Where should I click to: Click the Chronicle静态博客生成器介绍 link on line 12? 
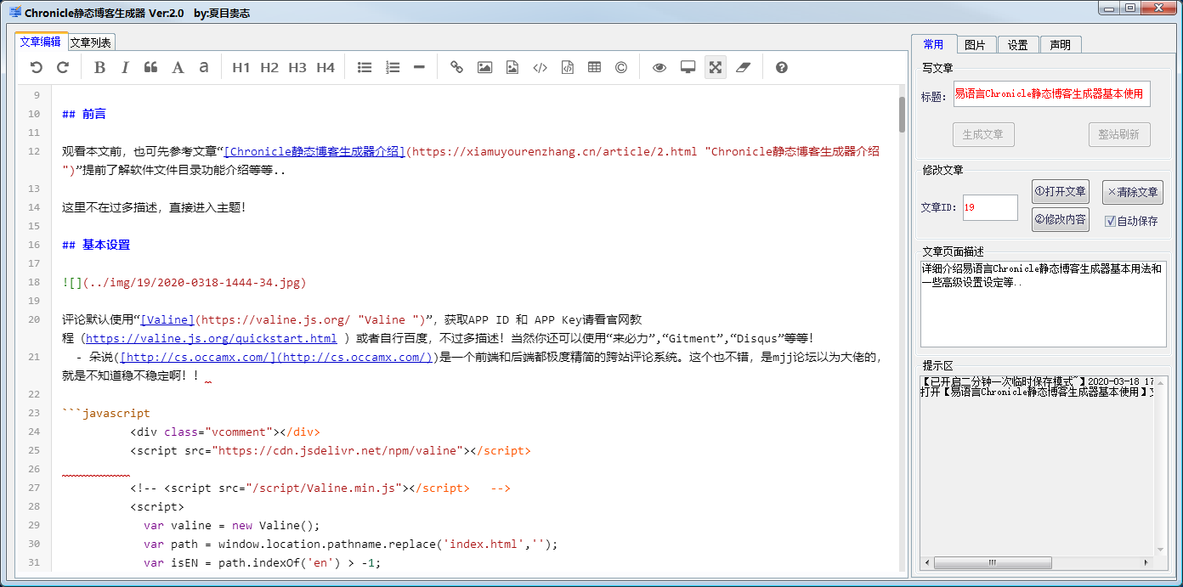coord(314,151)
